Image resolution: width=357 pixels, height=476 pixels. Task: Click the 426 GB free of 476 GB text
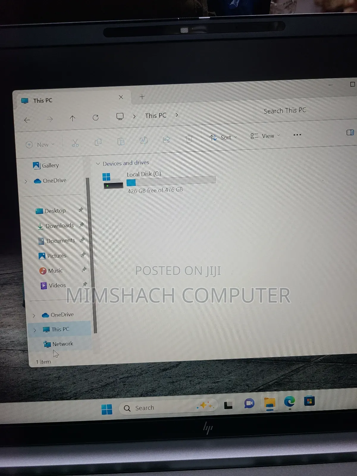(155, 190)
